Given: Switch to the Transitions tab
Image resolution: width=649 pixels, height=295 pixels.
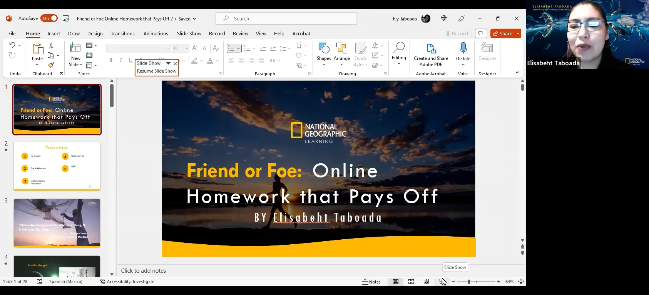Looking at the screenshot, I should (123, 33).
